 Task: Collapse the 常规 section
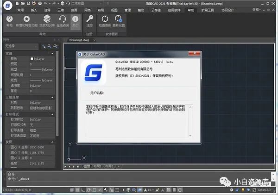52,54
